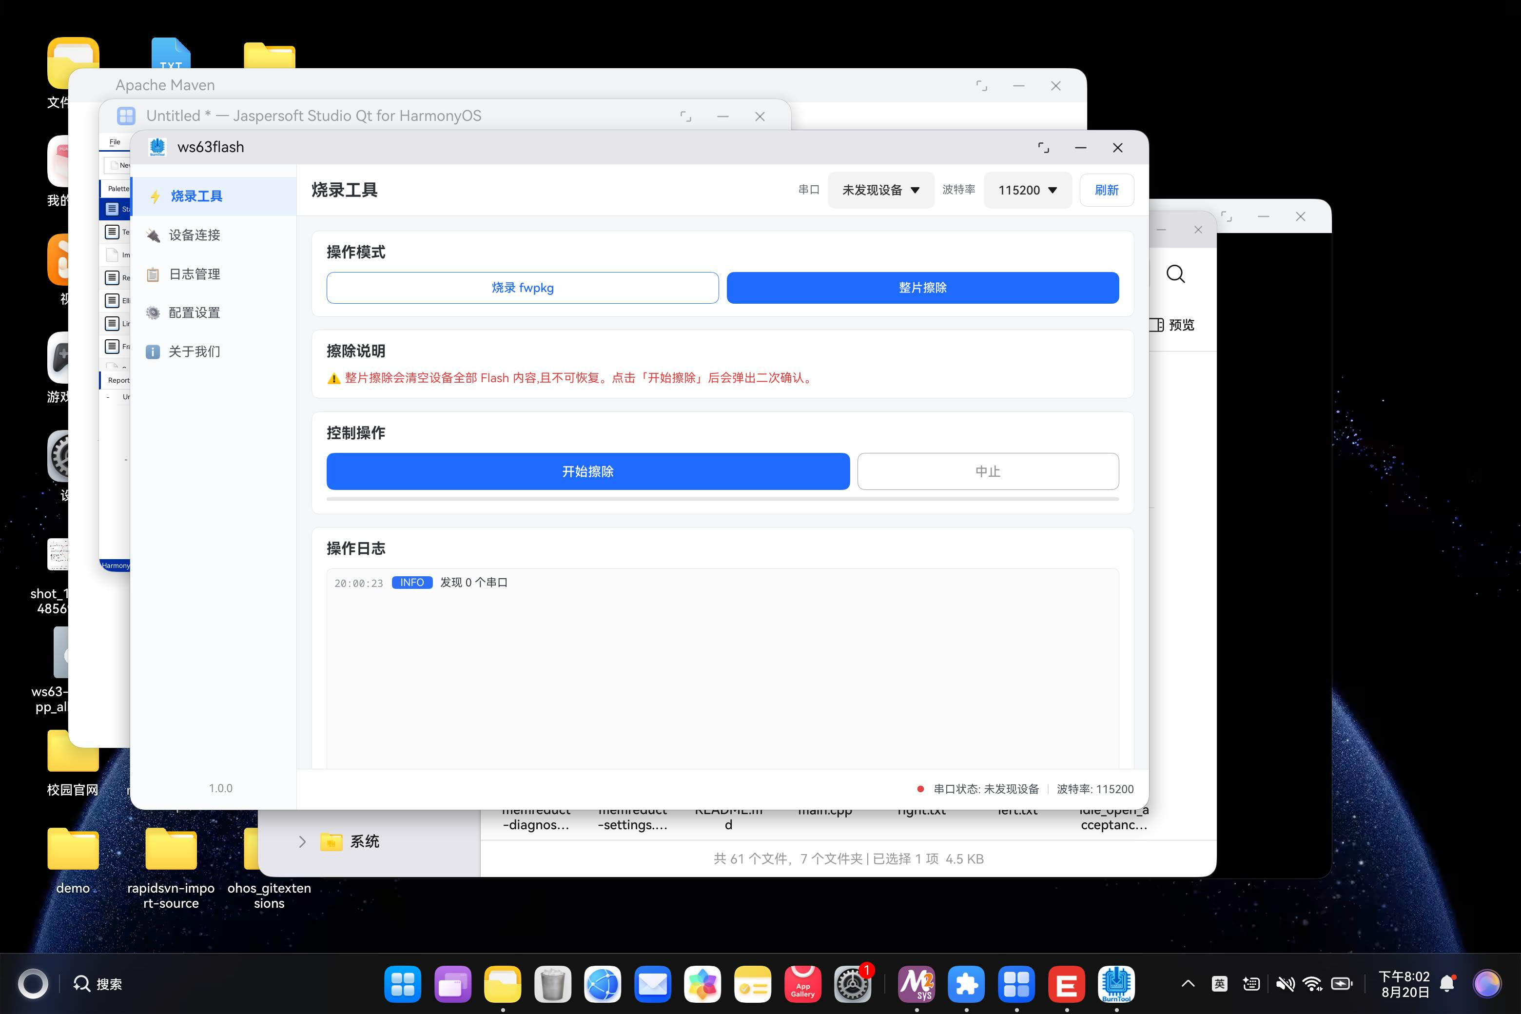Open the M2 sys app in dock

[x=916, y=984]
